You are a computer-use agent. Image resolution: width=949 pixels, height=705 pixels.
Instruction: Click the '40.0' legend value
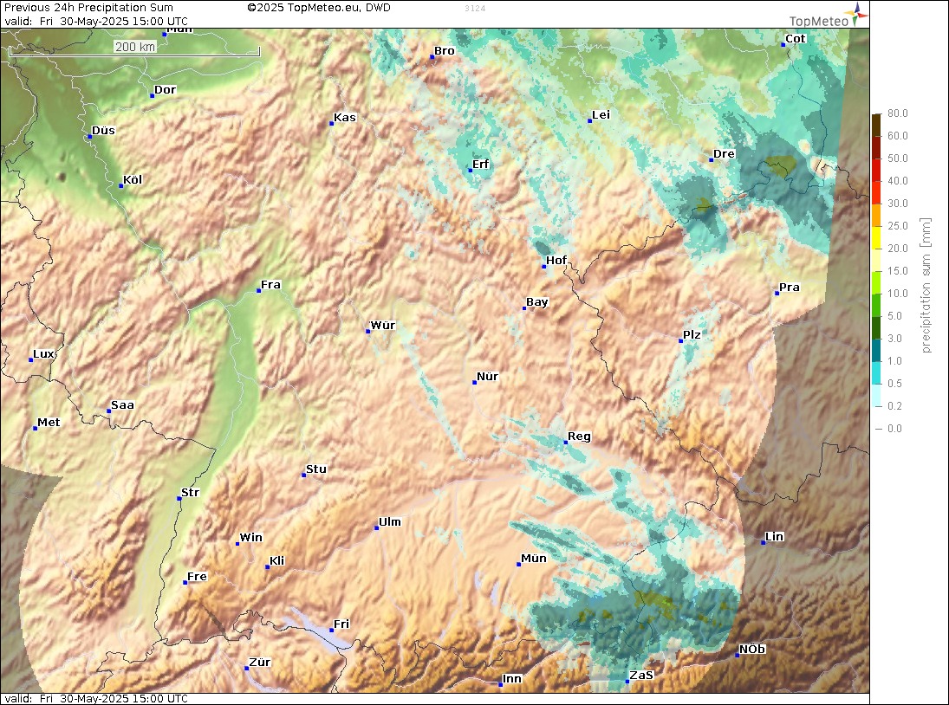898,181
